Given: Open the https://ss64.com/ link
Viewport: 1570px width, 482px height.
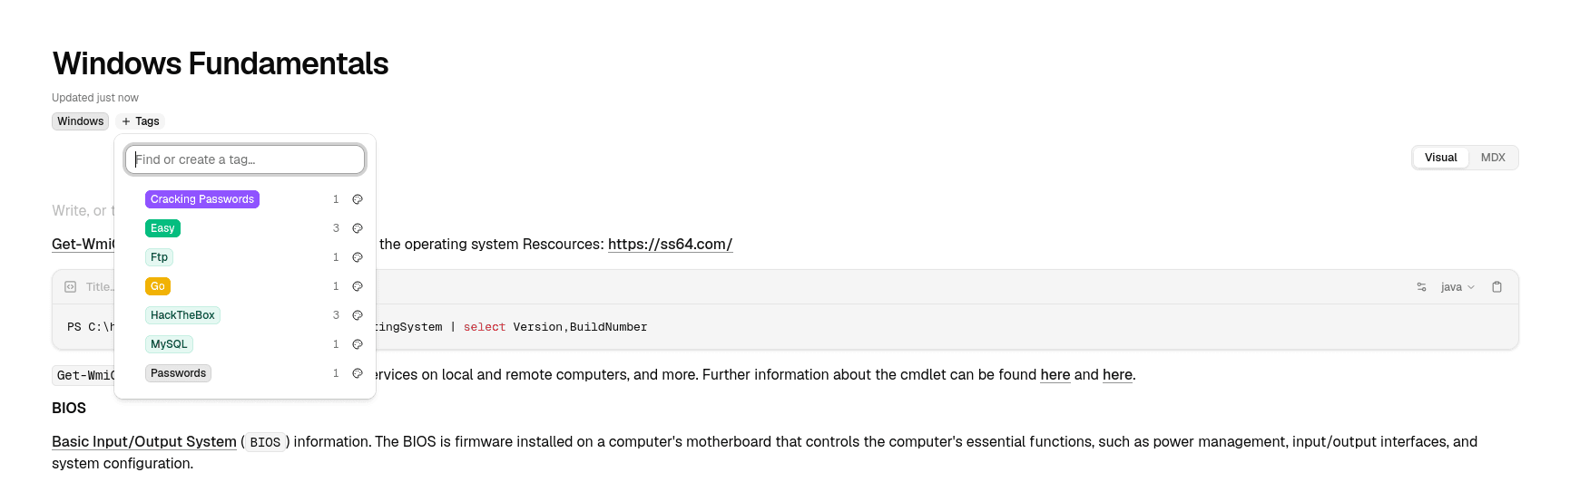Looking at the screenshot, I should [670, 244].
